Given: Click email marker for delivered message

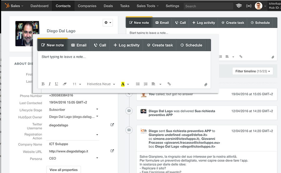Looking at the screenshot, I should pos(129,111).
